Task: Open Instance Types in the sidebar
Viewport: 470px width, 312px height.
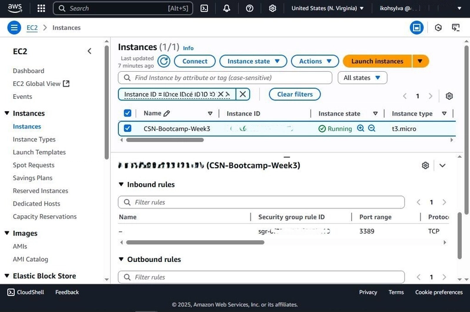Action: click(x=34, y=140)
